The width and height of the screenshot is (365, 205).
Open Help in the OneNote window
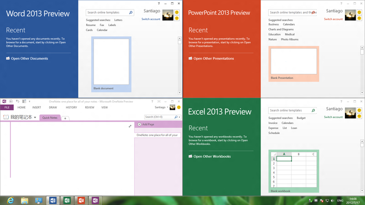[152, 102]
